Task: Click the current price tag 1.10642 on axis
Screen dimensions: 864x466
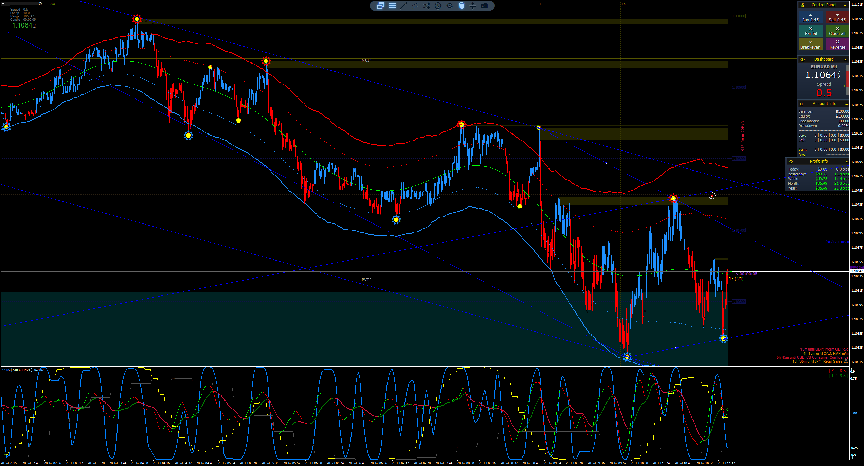Action: 856,271
